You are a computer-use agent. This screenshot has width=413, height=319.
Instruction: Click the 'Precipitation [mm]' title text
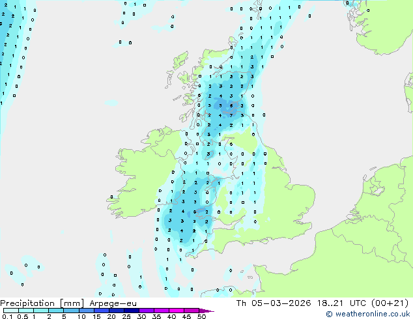point(42,303)
